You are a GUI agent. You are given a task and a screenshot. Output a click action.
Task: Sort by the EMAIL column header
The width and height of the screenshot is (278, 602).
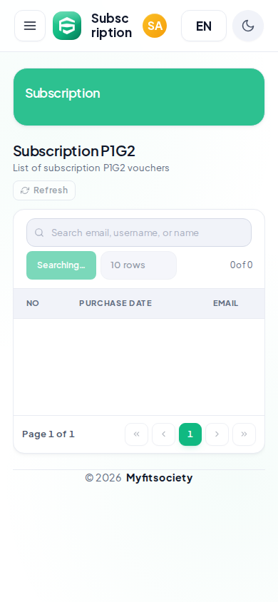coord(225,303)
